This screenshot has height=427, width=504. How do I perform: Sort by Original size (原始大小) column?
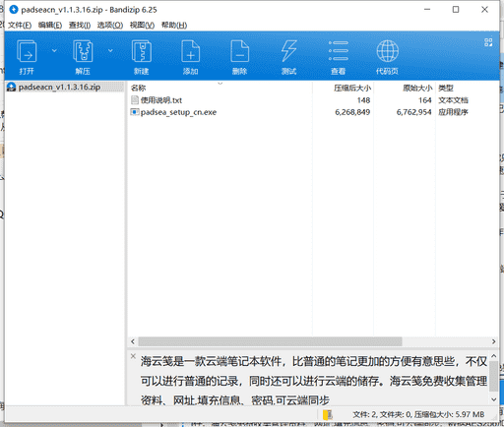tap(417, 88)
